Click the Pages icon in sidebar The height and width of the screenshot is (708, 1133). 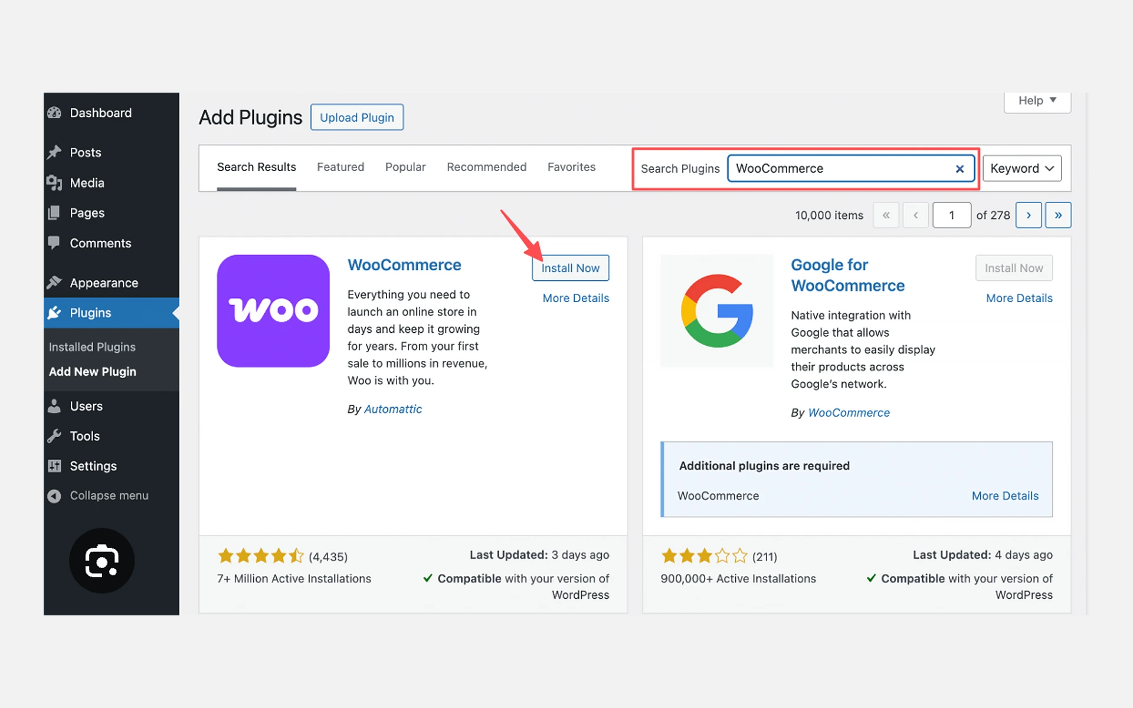click(x=54, y=213)
